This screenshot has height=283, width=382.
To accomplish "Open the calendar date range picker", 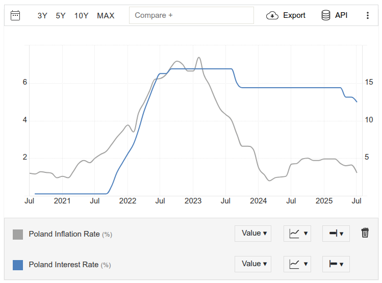I will (x=15, y=15).
